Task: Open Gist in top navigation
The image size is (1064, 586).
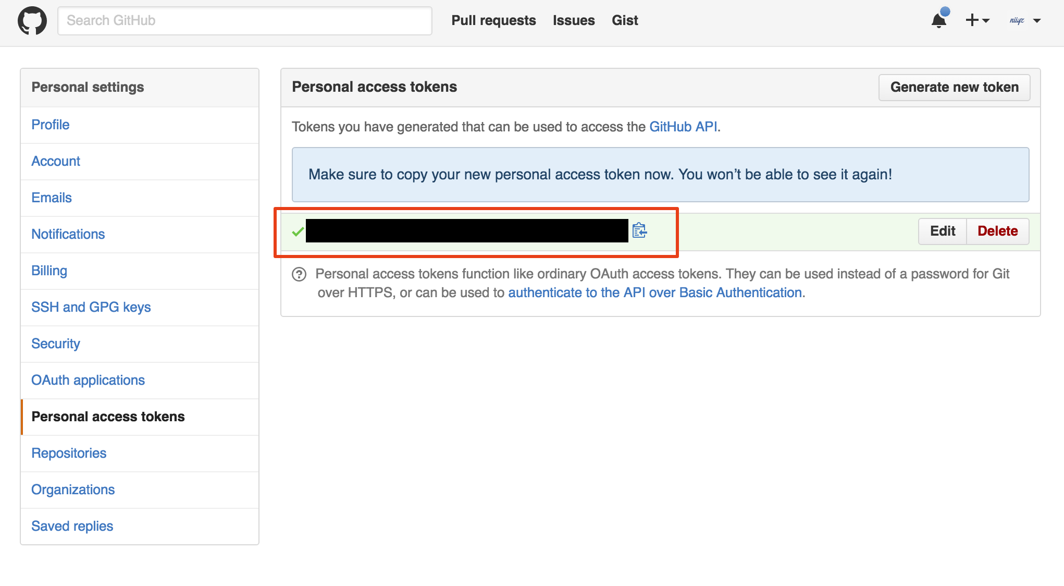Action: tap(625, 20)
